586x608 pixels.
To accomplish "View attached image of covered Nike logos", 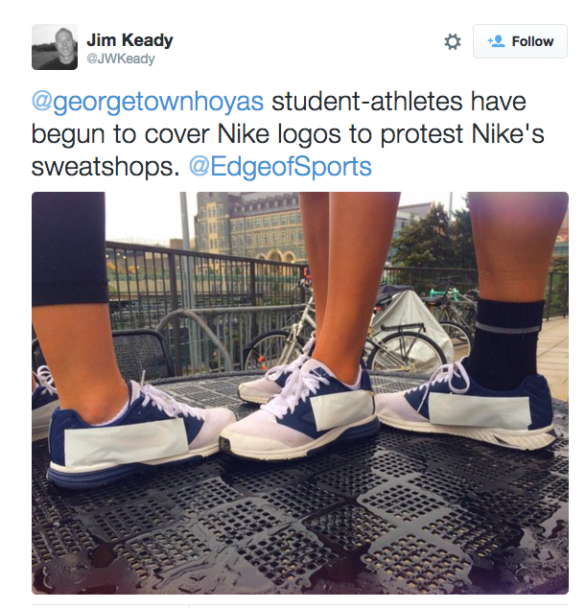I will pos(300,393).
